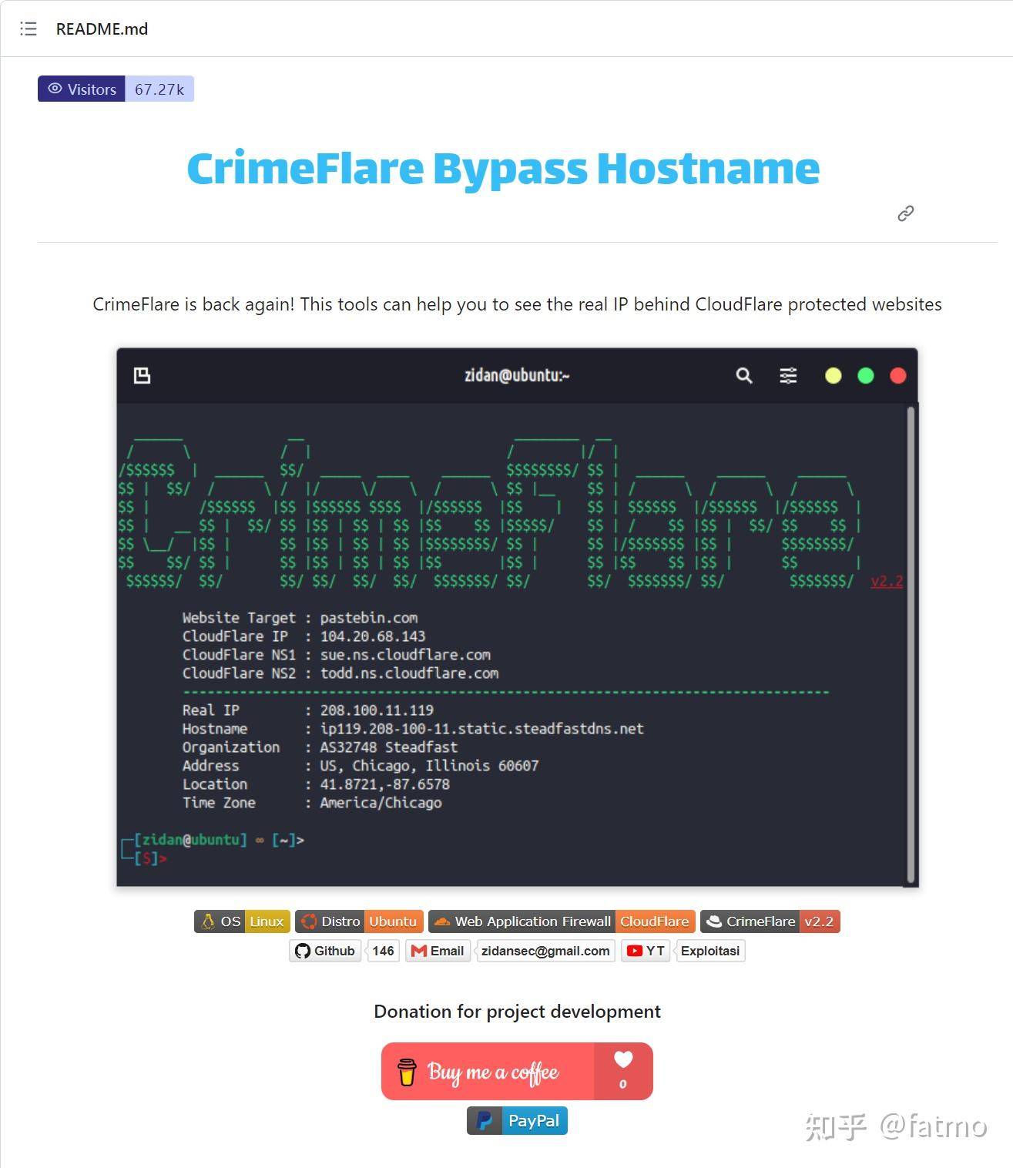Click the Visitors counter badge
Image resolution: width=1013 pixels, height=1168 pixels.
pyautogui.click(x=116, y=89)
